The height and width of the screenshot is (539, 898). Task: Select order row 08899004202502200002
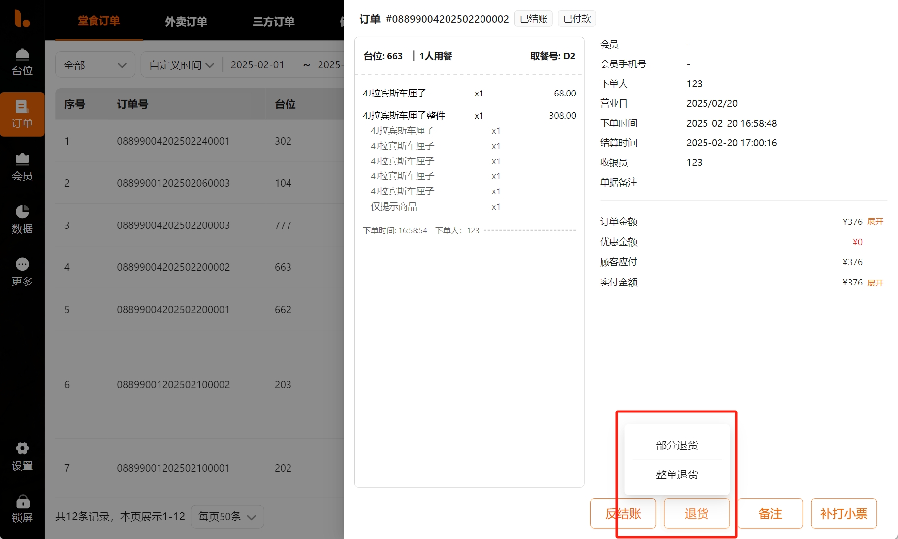tap(199, 267)
